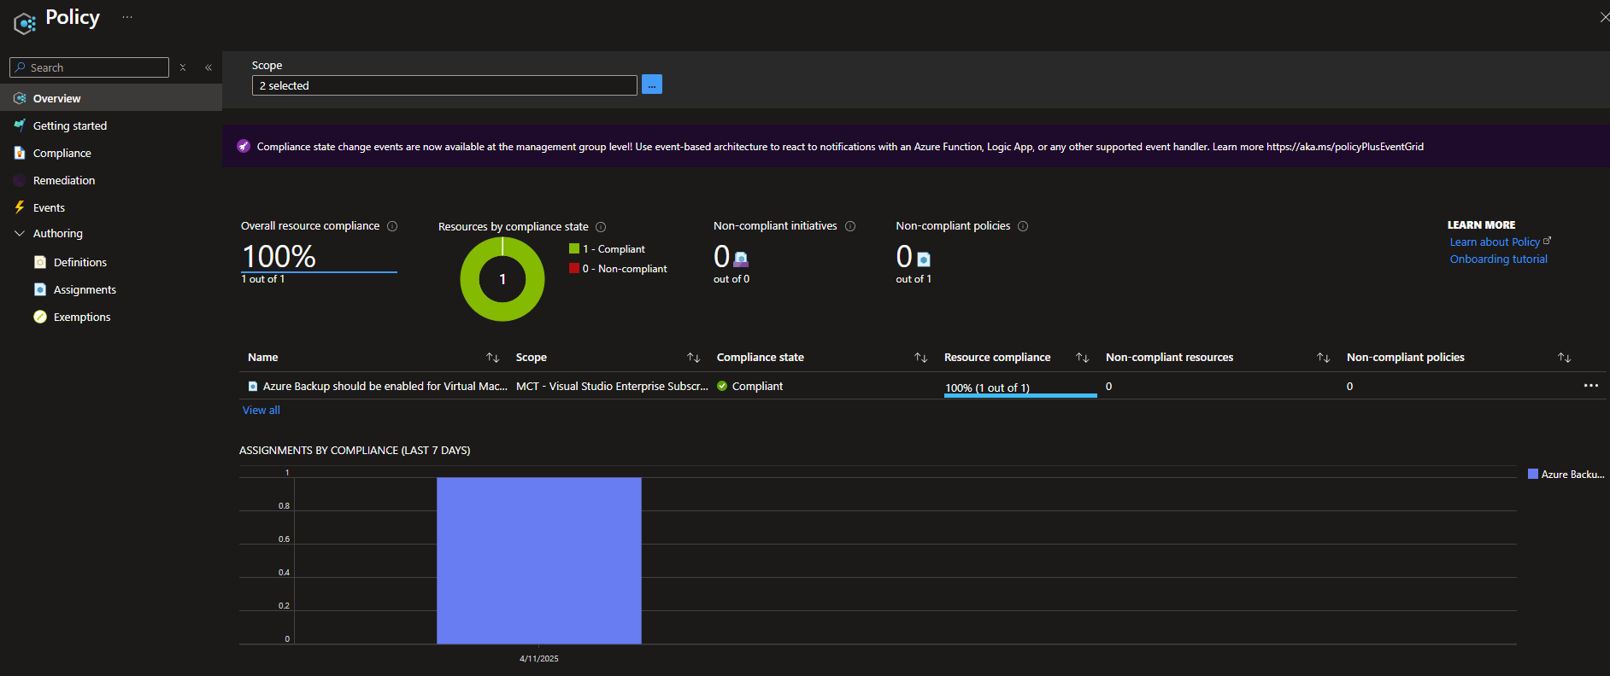This screenshot has width=1610, height=676.
Task: Open Exemptions under Authoring
Action: [x=81, y=317]
